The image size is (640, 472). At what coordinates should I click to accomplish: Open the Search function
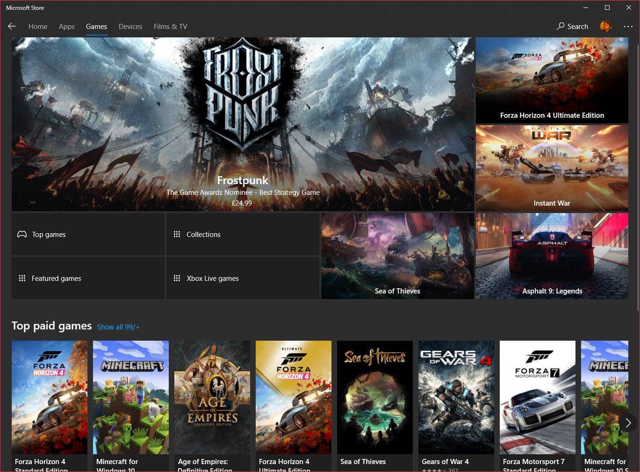point(572,26)
